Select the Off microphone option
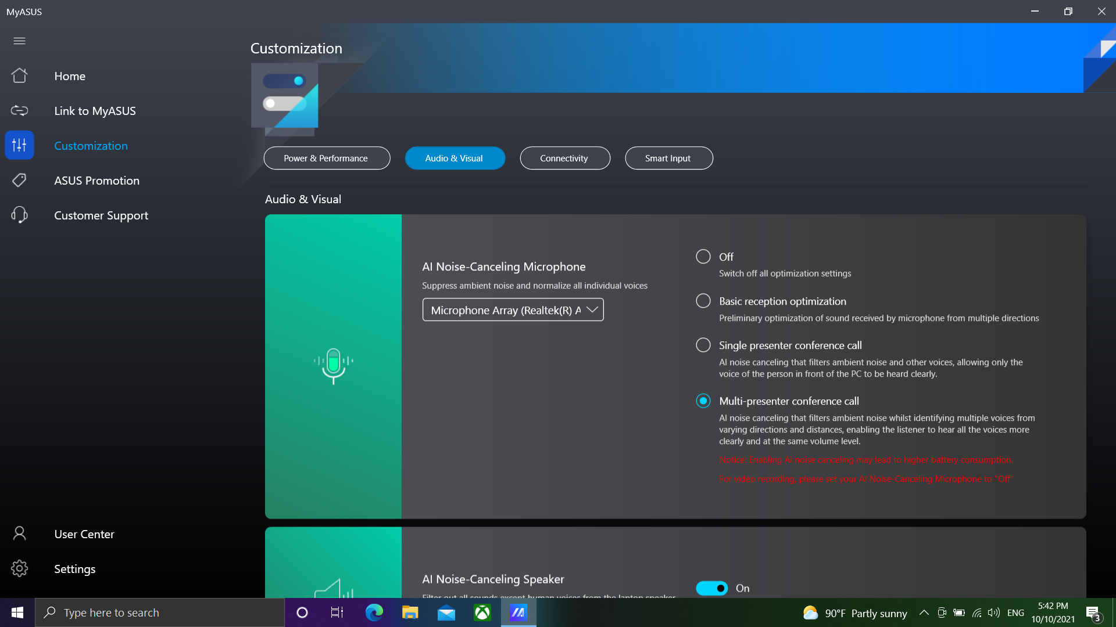Screen dimensions: 1116x627 (703, 256)
